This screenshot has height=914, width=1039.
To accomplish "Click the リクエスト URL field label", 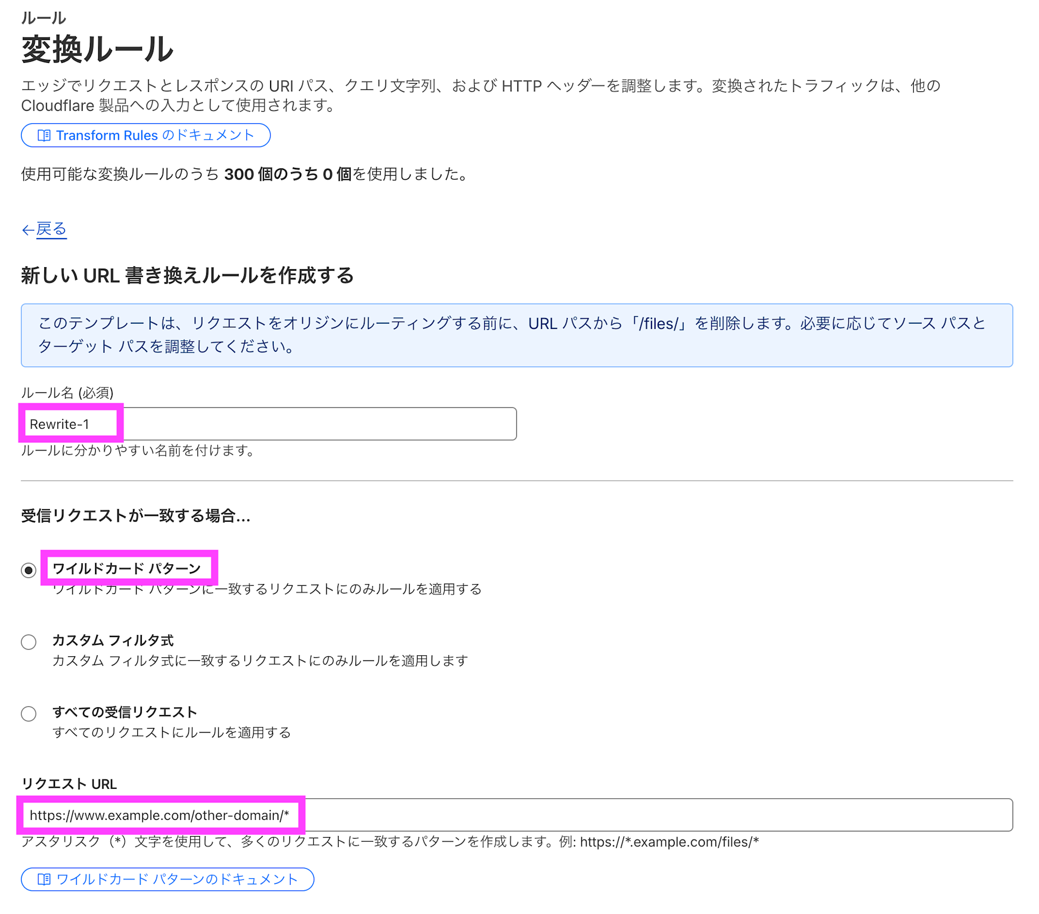I will (x=69, y=784).
